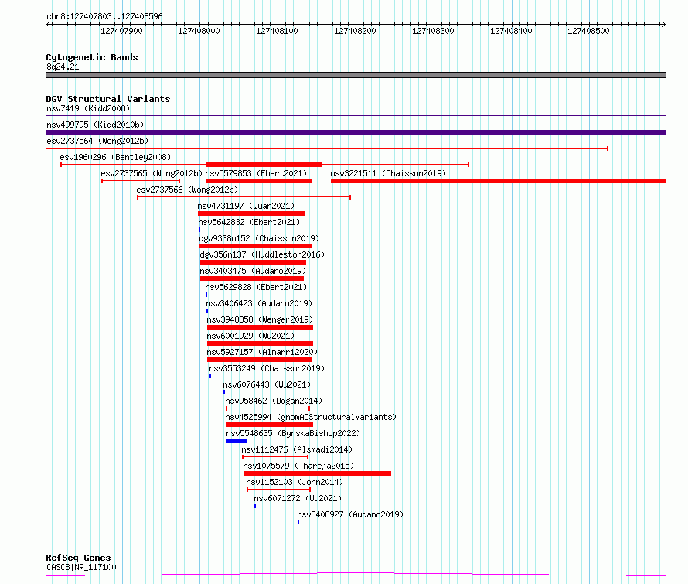Viewport: 688px width, 584px height.
Task: Open variant nsv5629828 (Ebert2021)
Action: click(x=256, y=287)
